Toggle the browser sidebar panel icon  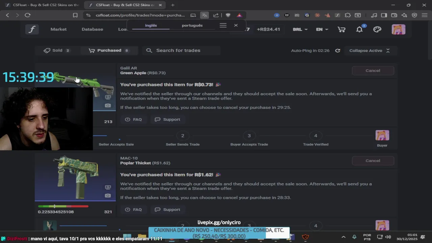(384, 15)
